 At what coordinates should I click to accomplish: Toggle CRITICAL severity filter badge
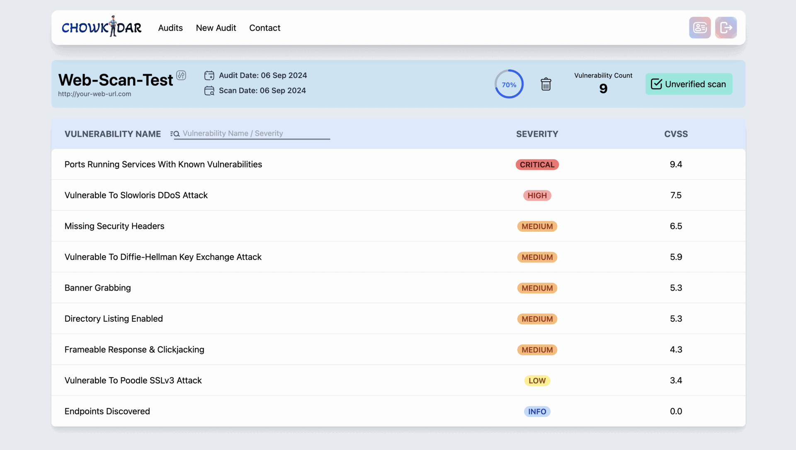(x=537, y=164)
